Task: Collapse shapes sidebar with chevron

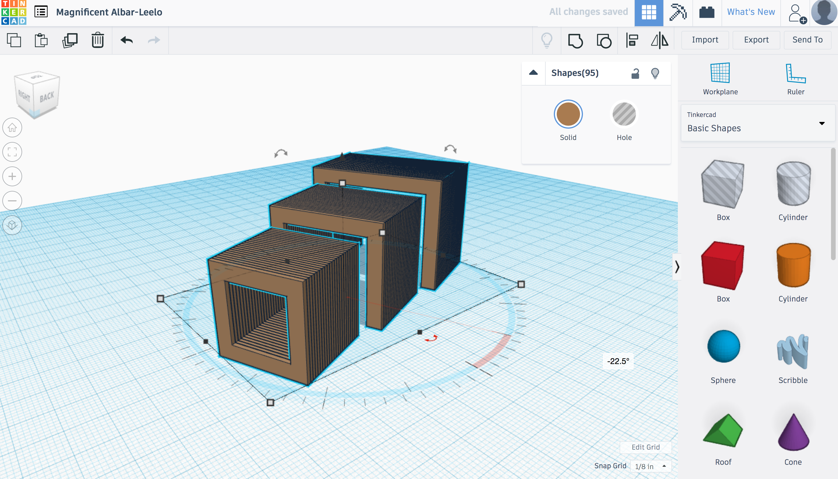Action: tap(677, 267)
